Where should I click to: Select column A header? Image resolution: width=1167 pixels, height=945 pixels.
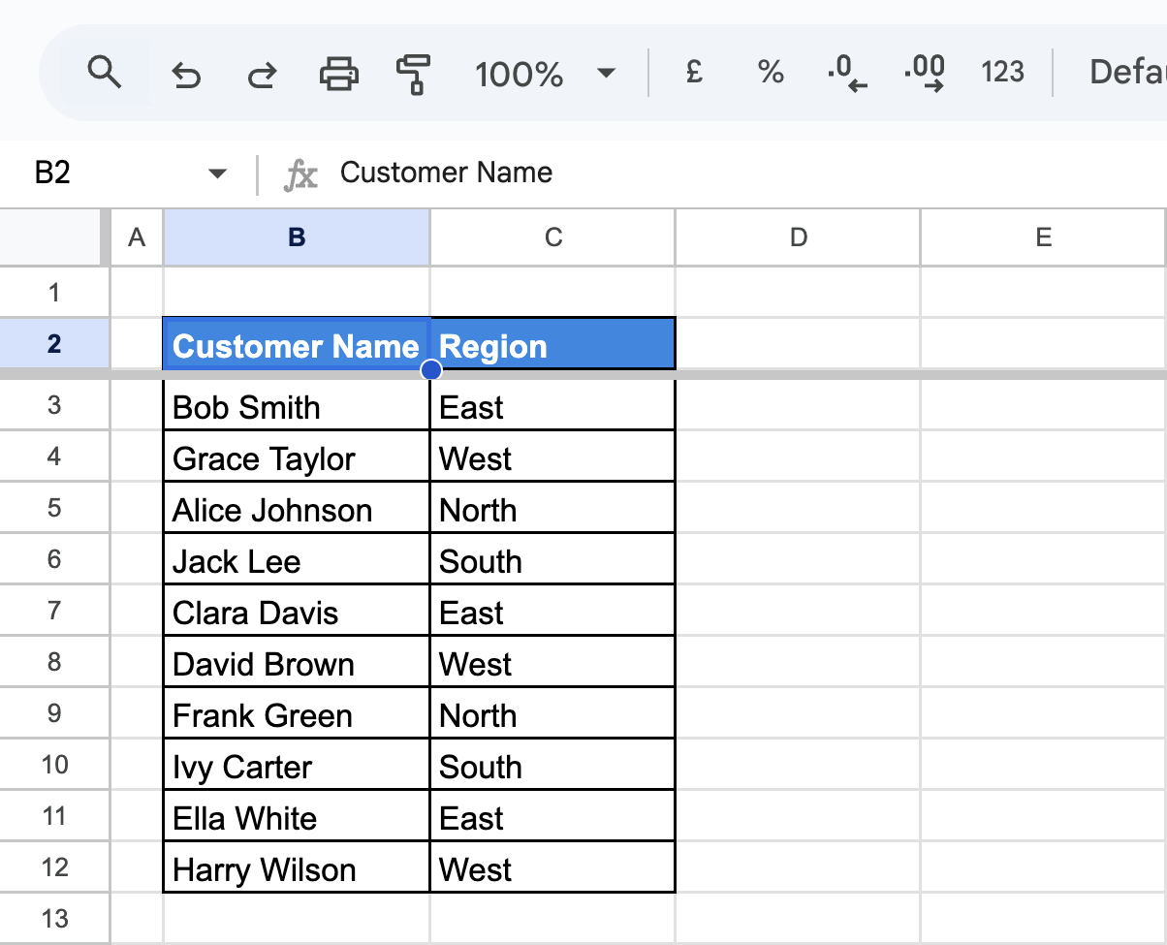[x=137, y=237]
